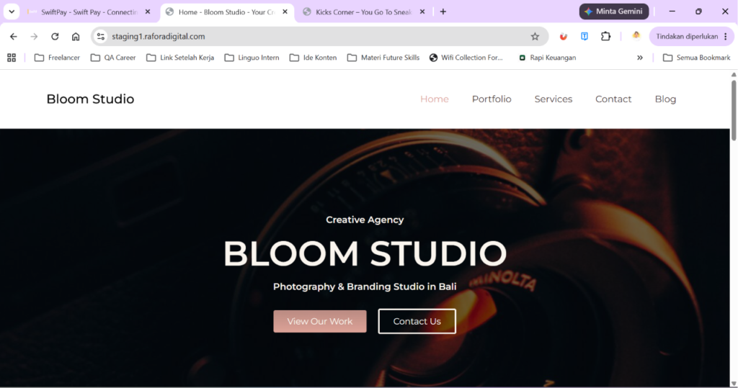This screenshot has width=738, height=388.
Task: Close the SwiftPay tab
Action: click(148, 12)
